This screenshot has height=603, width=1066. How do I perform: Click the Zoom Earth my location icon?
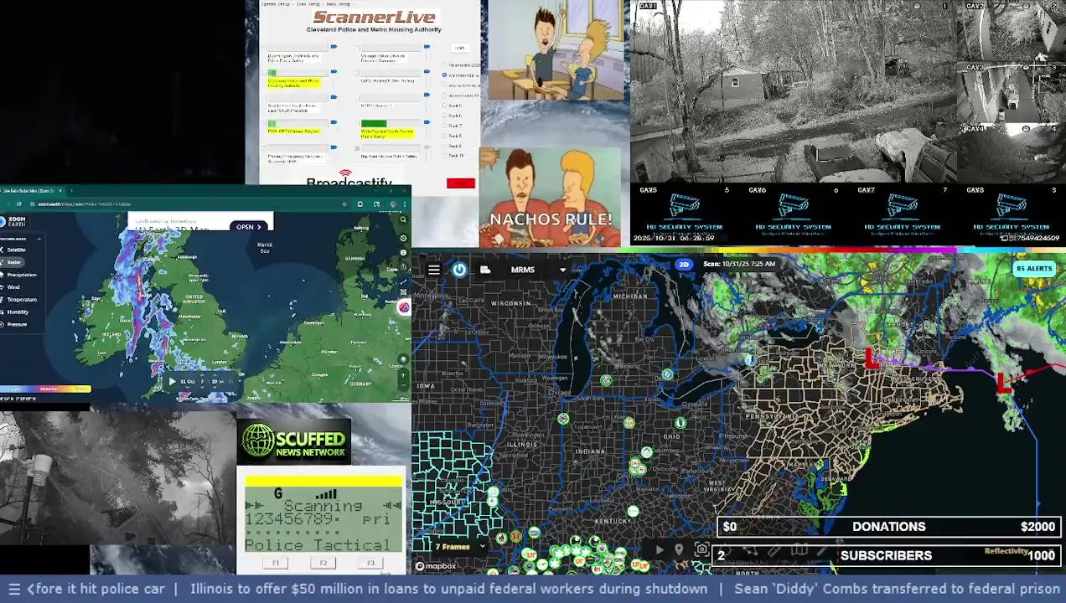403,360
